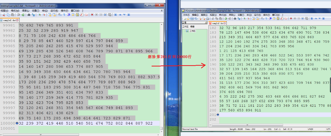The height and width of the screenshot is (136, 331).
Task: Close the 工程 project panel
Action: point(206,22)
